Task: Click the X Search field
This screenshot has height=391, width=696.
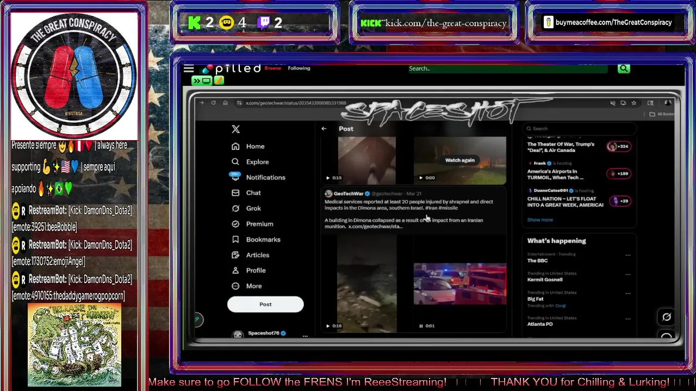Action: click(579, 129)
